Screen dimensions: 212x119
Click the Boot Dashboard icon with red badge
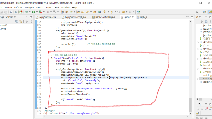coord(21,12)
